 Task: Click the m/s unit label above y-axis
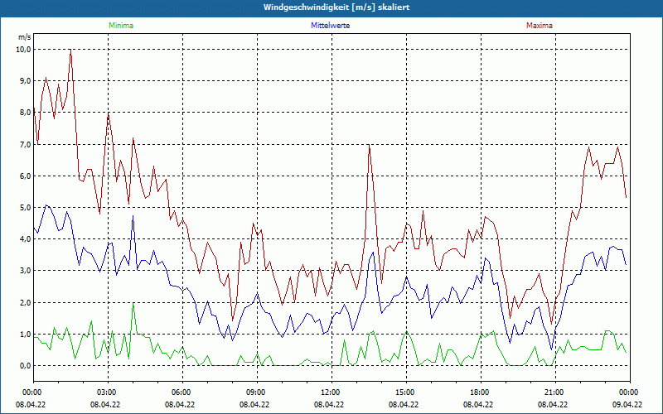coord(24,37)
